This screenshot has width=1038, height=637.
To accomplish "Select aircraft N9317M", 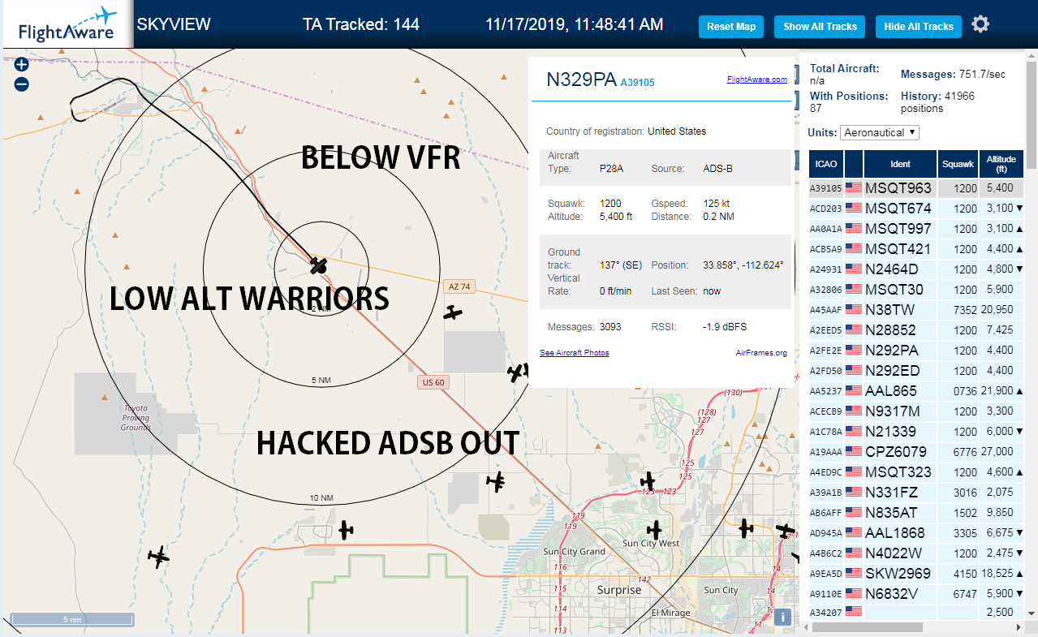I will click(915, 411).
